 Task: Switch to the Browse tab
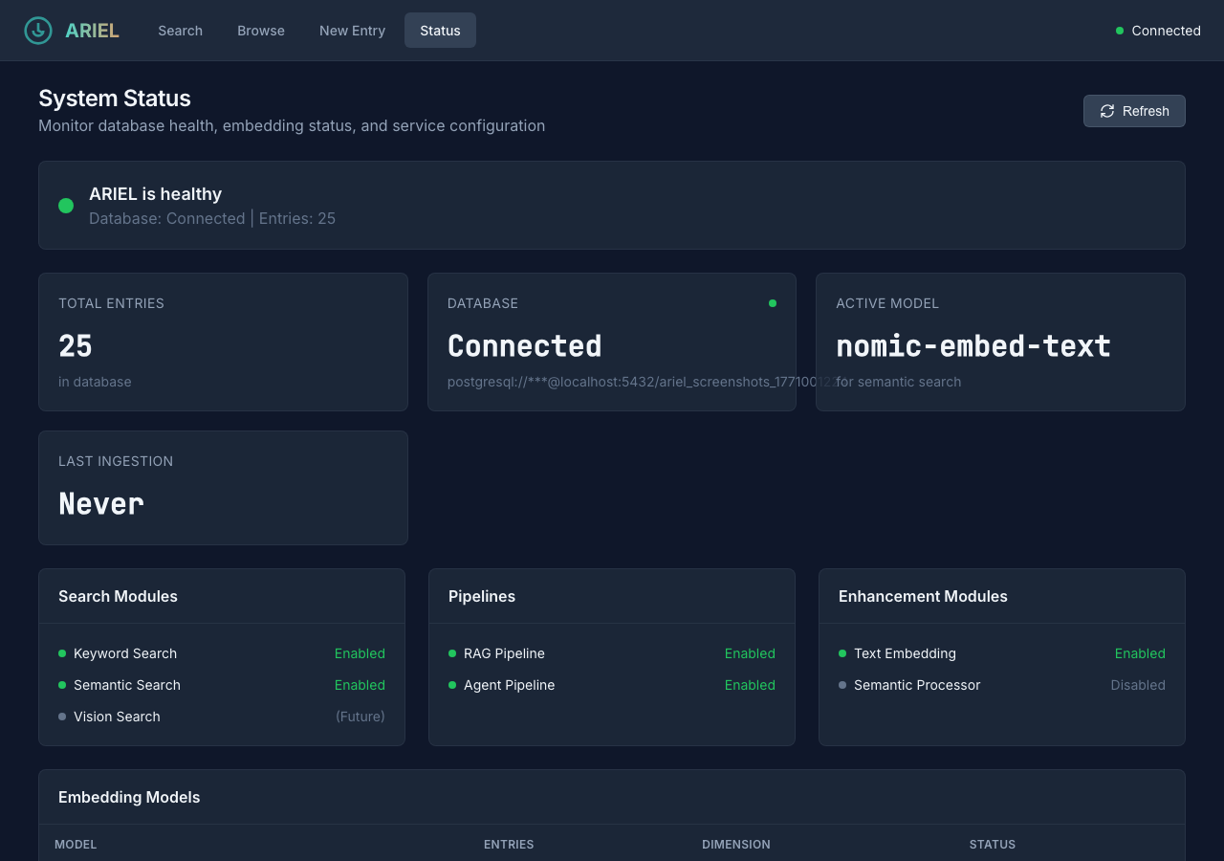pos(261,31)
